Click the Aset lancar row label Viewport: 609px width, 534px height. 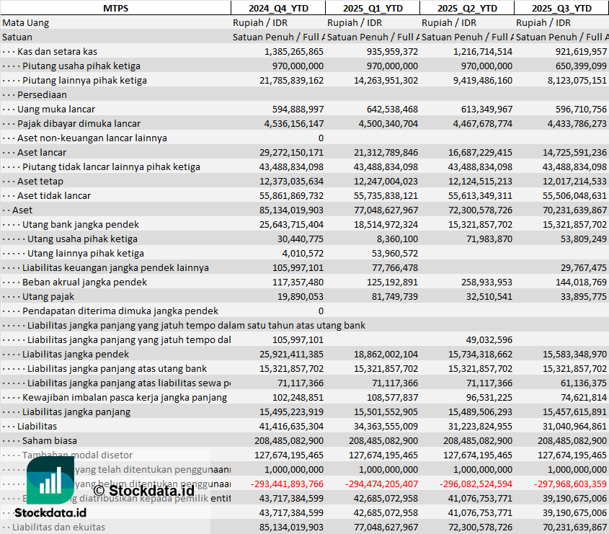coord(42,152)
